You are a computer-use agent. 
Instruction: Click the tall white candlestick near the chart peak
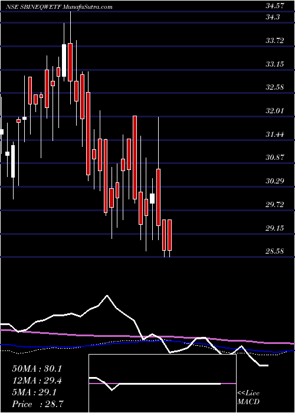pos(64,60)
